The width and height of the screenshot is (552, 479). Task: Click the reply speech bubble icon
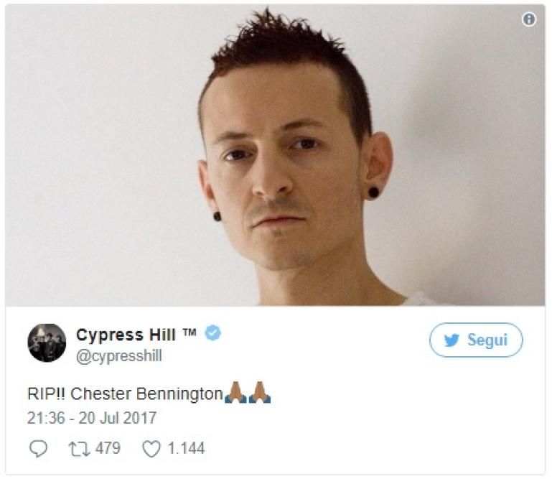[38, 449]
